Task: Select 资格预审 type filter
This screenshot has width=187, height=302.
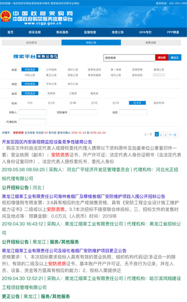Action: 137,70
